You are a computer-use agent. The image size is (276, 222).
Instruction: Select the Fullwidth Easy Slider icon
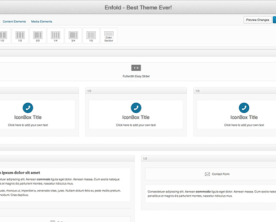(136, 68)
